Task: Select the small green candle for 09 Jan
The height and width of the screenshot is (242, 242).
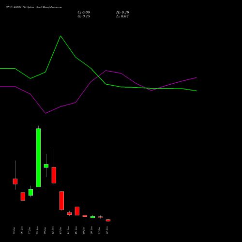Action: 46,166
